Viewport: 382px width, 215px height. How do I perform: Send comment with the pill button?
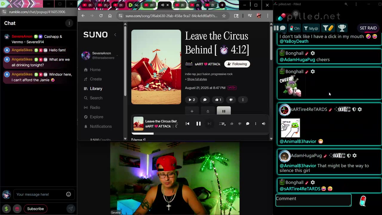(x=363, y=201)
